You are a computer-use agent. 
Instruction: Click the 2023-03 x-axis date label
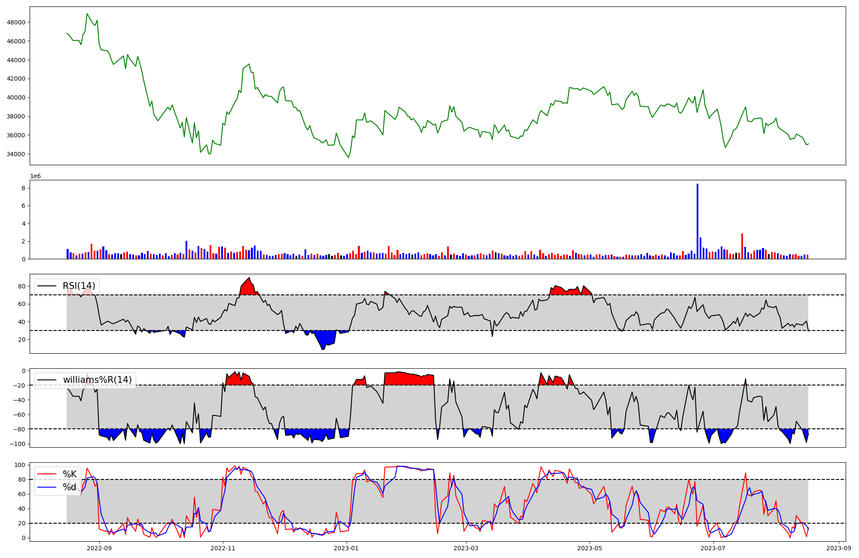(x=466, y=548)
